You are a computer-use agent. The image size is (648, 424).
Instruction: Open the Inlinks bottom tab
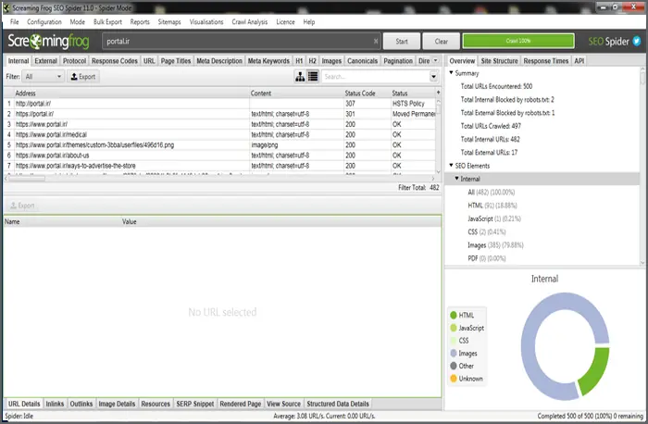[55, 404]
